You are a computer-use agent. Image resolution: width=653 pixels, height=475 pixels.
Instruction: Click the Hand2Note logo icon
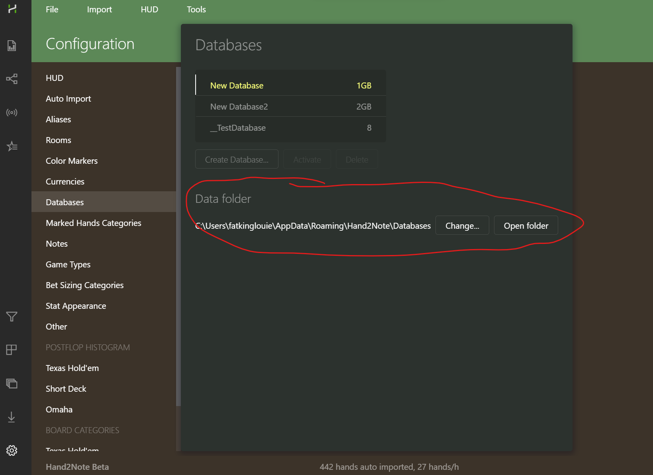pyautogui.click(x=12, y=9)
